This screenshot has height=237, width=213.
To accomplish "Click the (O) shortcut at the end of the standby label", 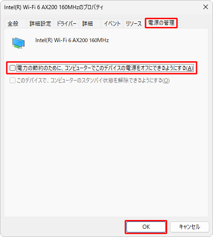I will click(x=166, y=81).
